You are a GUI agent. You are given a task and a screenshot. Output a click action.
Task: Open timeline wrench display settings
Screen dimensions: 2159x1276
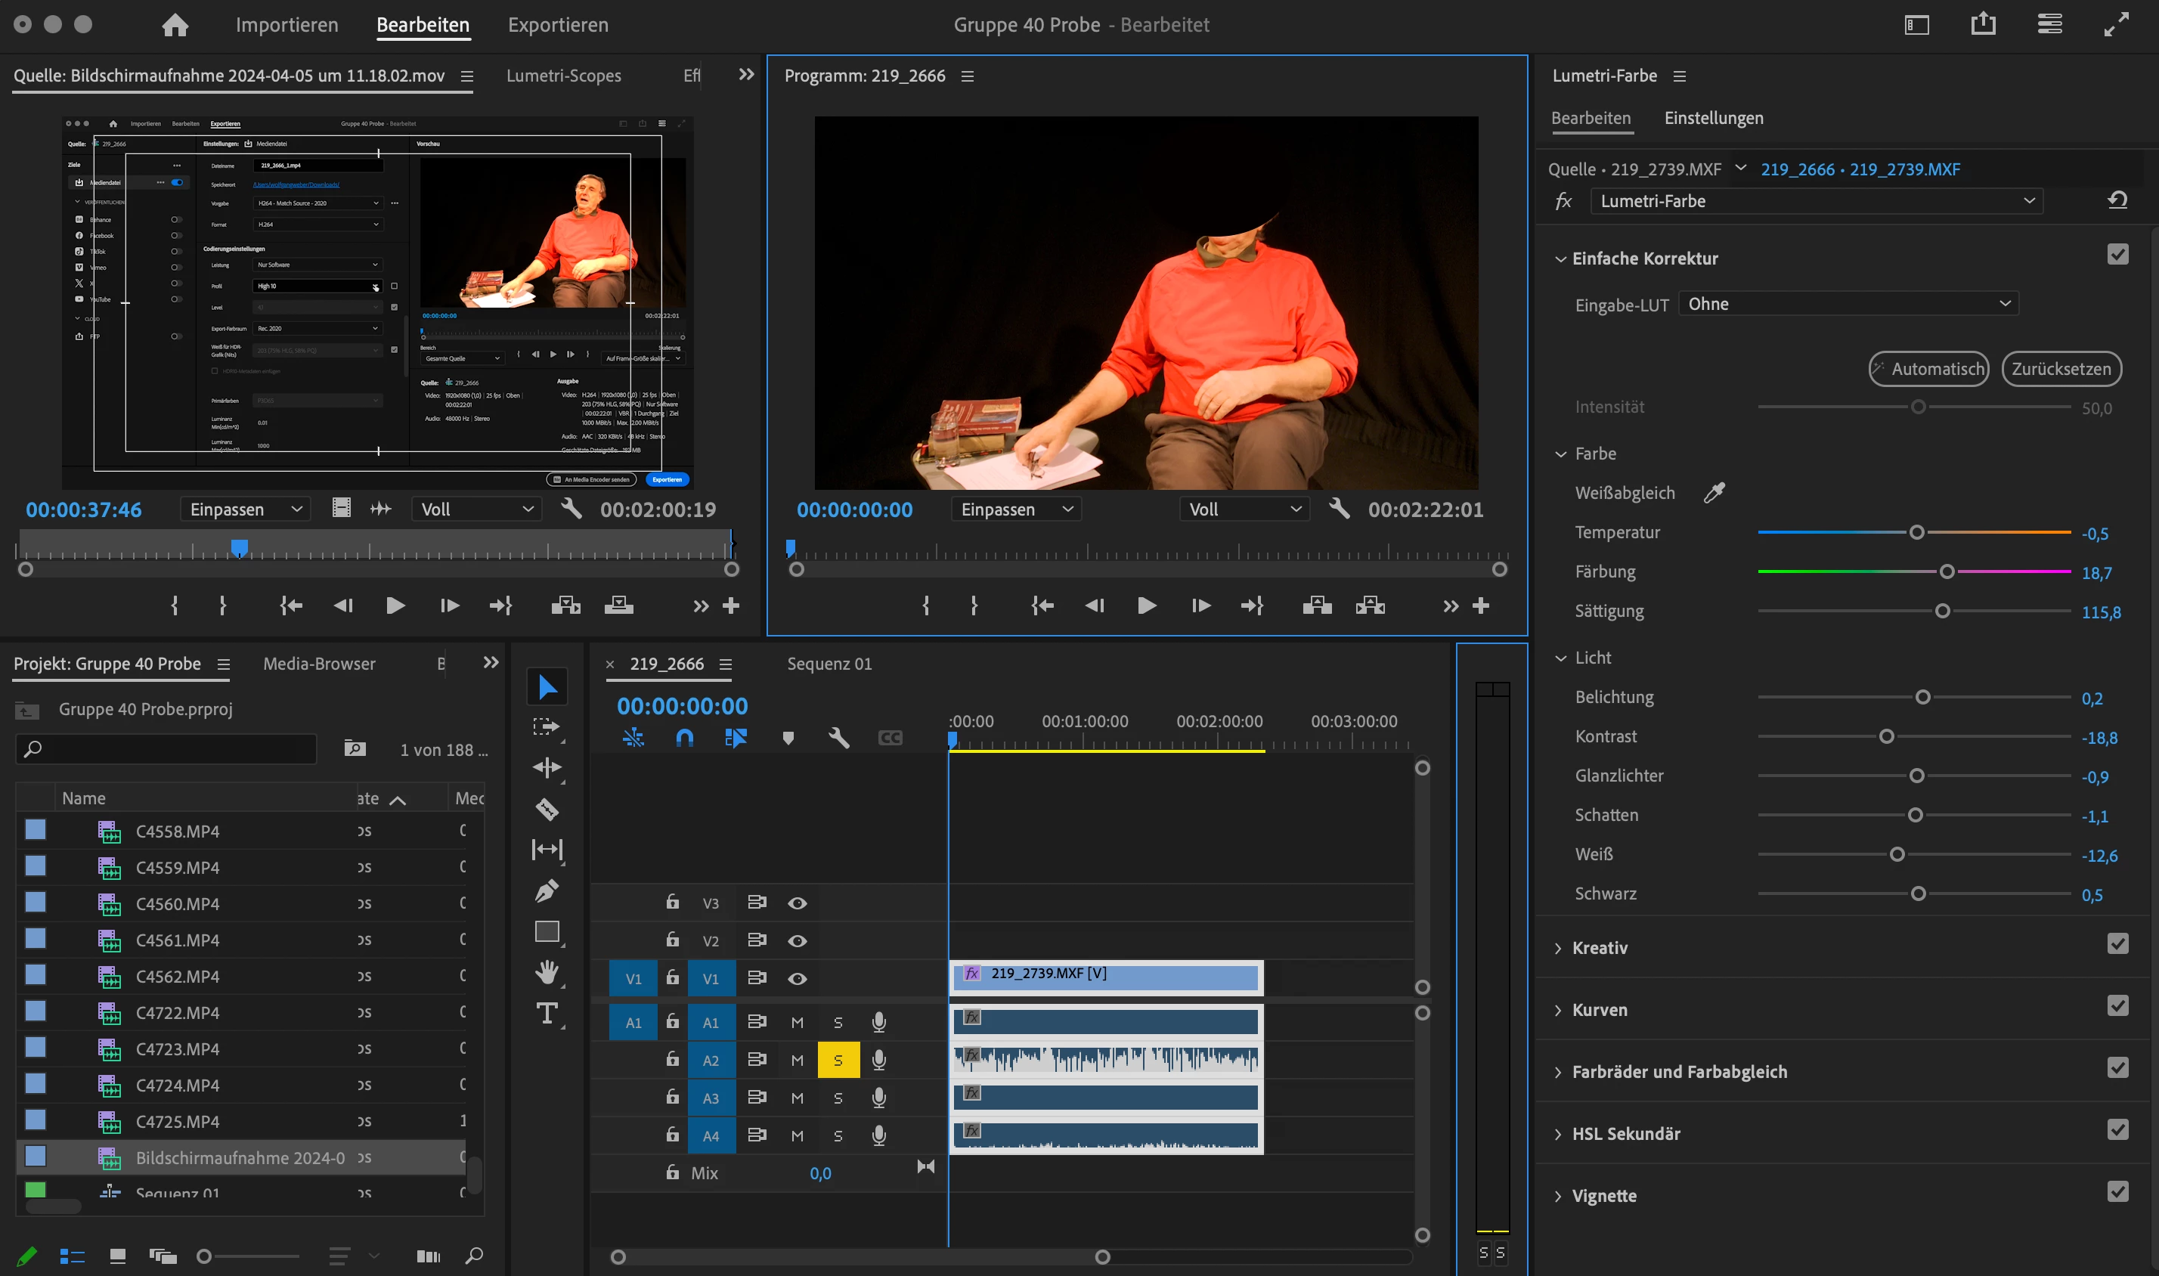(838, 738)
